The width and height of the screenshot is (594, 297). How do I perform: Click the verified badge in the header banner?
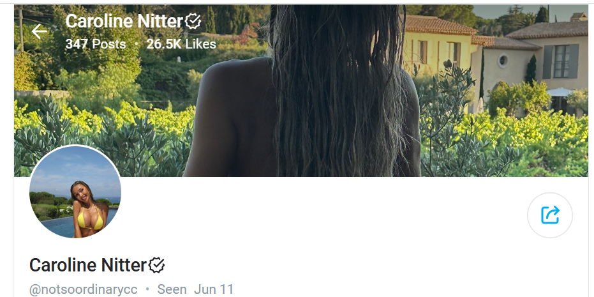(x=193, y=21)
